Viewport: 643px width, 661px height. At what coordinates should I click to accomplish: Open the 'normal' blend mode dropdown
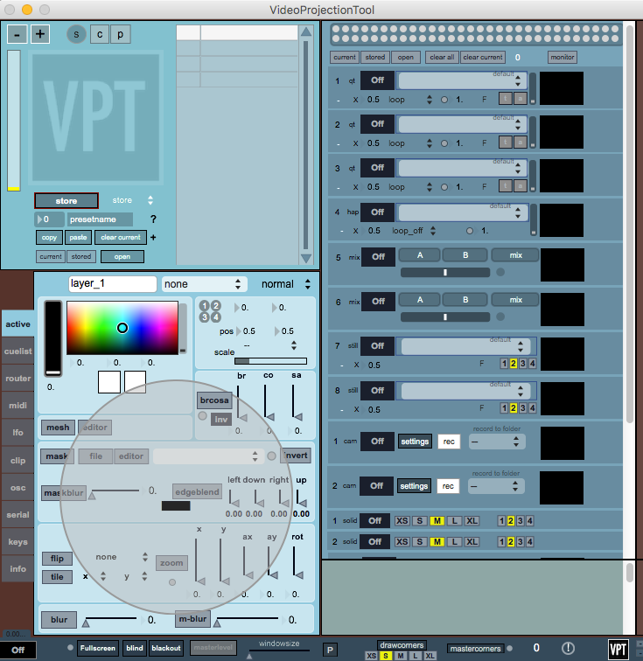pos(286,284)
